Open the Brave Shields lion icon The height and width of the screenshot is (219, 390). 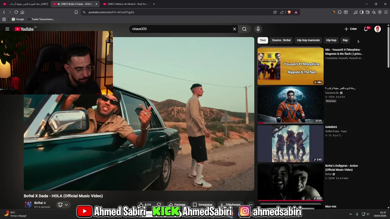pos(289,12)
